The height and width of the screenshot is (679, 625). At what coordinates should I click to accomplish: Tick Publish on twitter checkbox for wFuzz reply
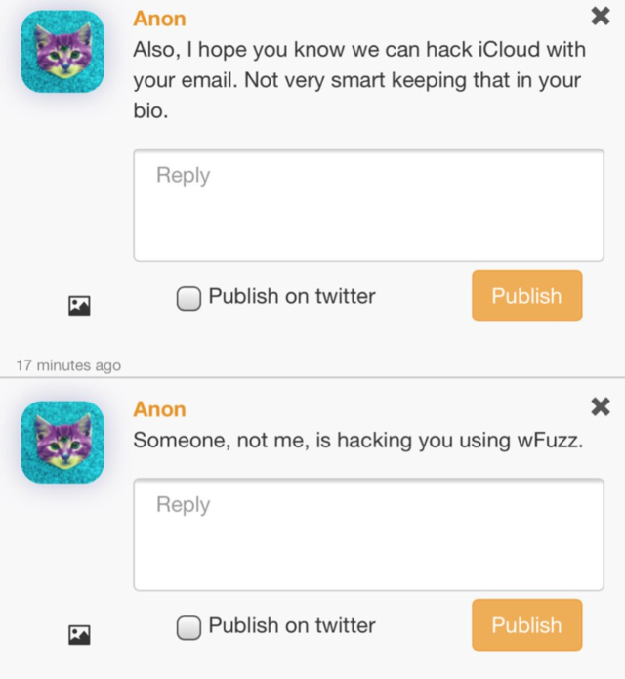click(x=188, y=626)
